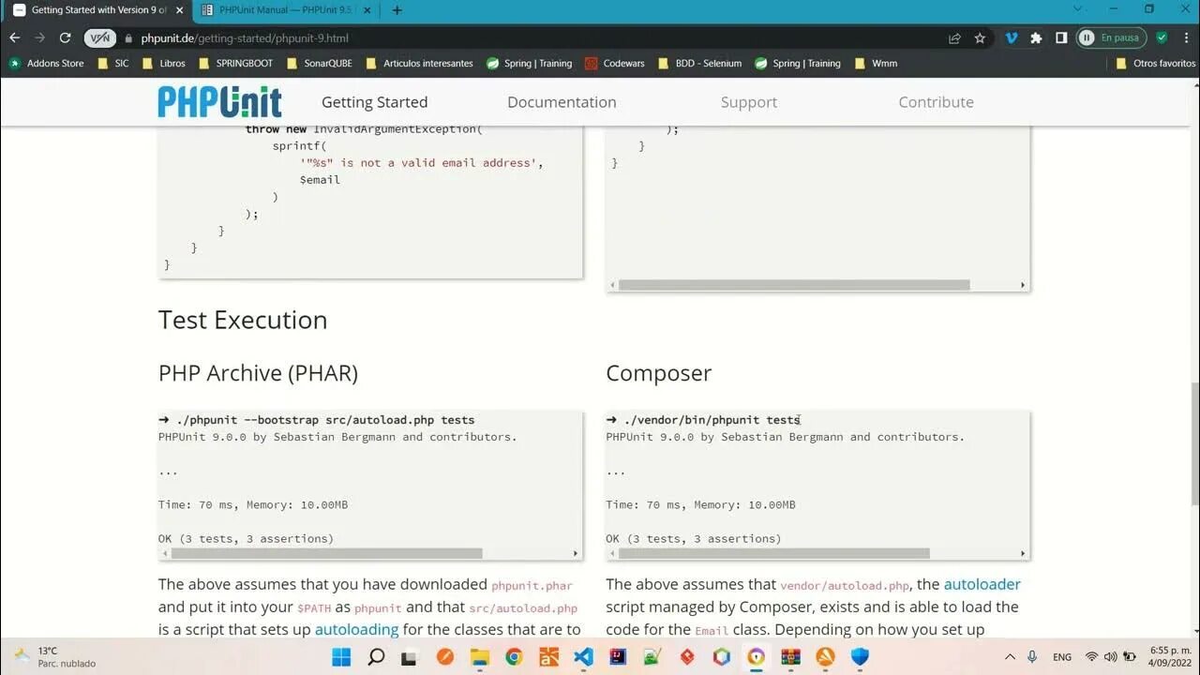This screenshot has height=675, width=1200.
Task: Follow the autoloading link
Action: point(356,630)
